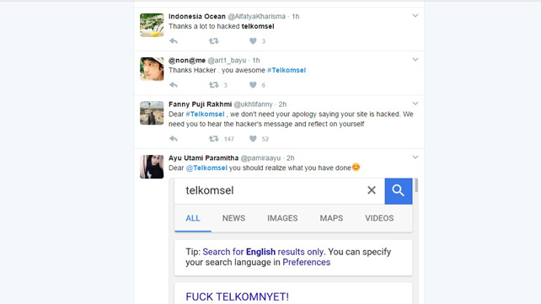Like the Thanks Hacker you awesome tweet
This screenshot has width=541, height=304.
tap(253, 85)
